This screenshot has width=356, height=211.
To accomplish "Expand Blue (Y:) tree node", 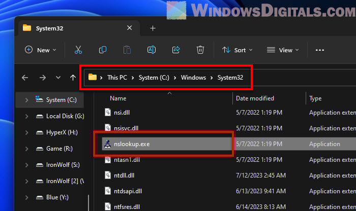I will tap(26, 197).
